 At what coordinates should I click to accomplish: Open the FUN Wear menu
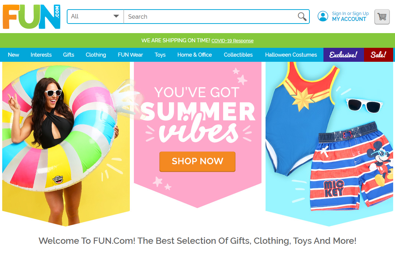(x=130, y=55)
